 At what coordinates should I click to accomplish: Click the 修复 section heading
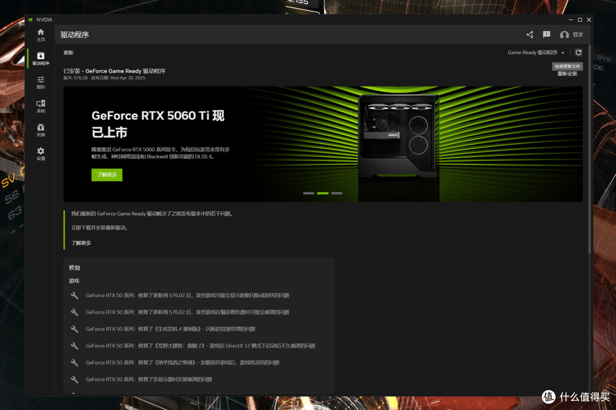tap(75, 268)
